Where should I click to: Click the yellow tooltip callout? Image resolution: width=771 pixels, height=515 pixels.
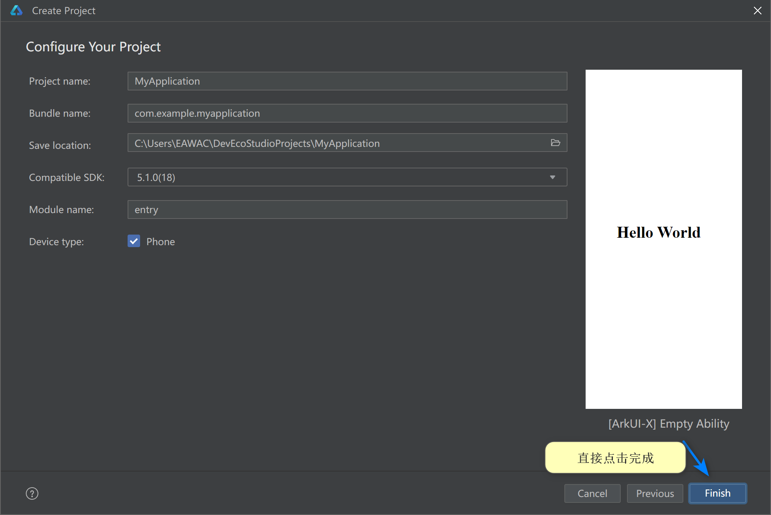click(615, 458)
